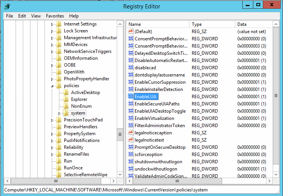This screenshot has height=196, width=283.
Task: Click the DWORD icon beside EnableLUA
Action: pyautogui.click(x=131, y=96)
